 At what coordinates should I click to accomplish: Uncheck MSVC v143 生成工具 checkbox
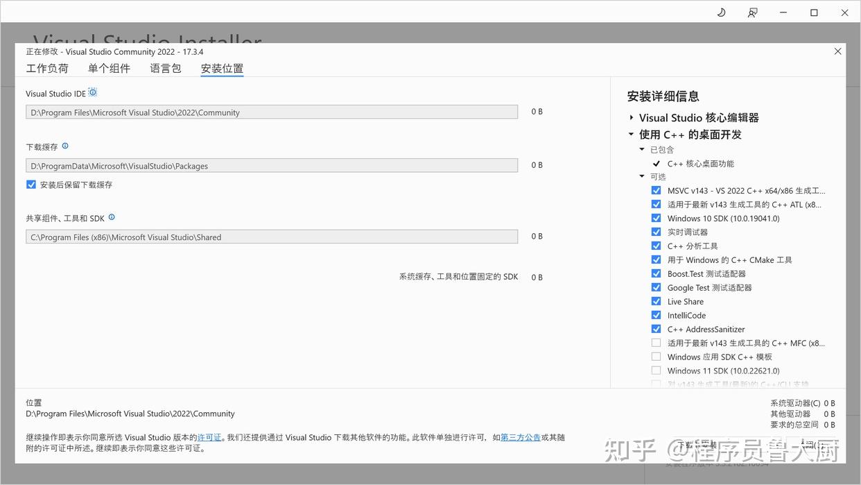(x=656, y=190)
